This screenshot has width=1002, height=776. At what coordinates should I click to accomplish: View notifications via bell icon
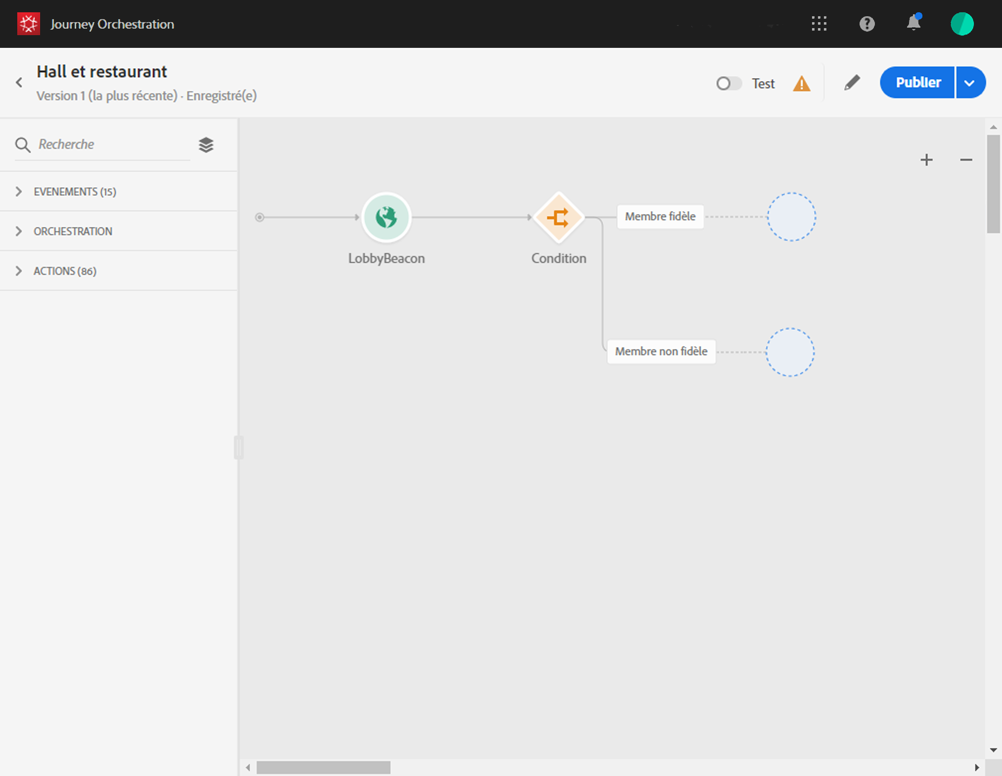pyautogui.click(x=913, y=24)
